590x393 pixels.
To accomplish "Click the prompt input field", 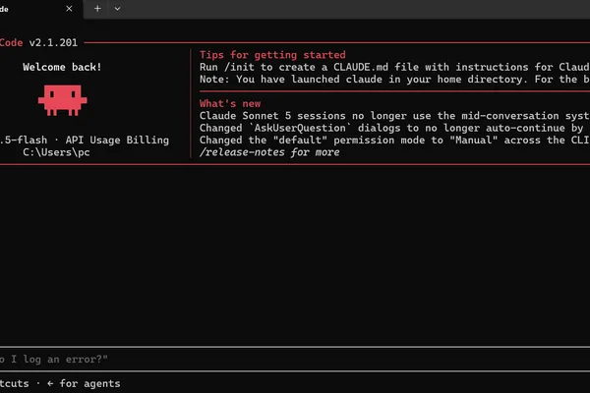I will (295, 360).
